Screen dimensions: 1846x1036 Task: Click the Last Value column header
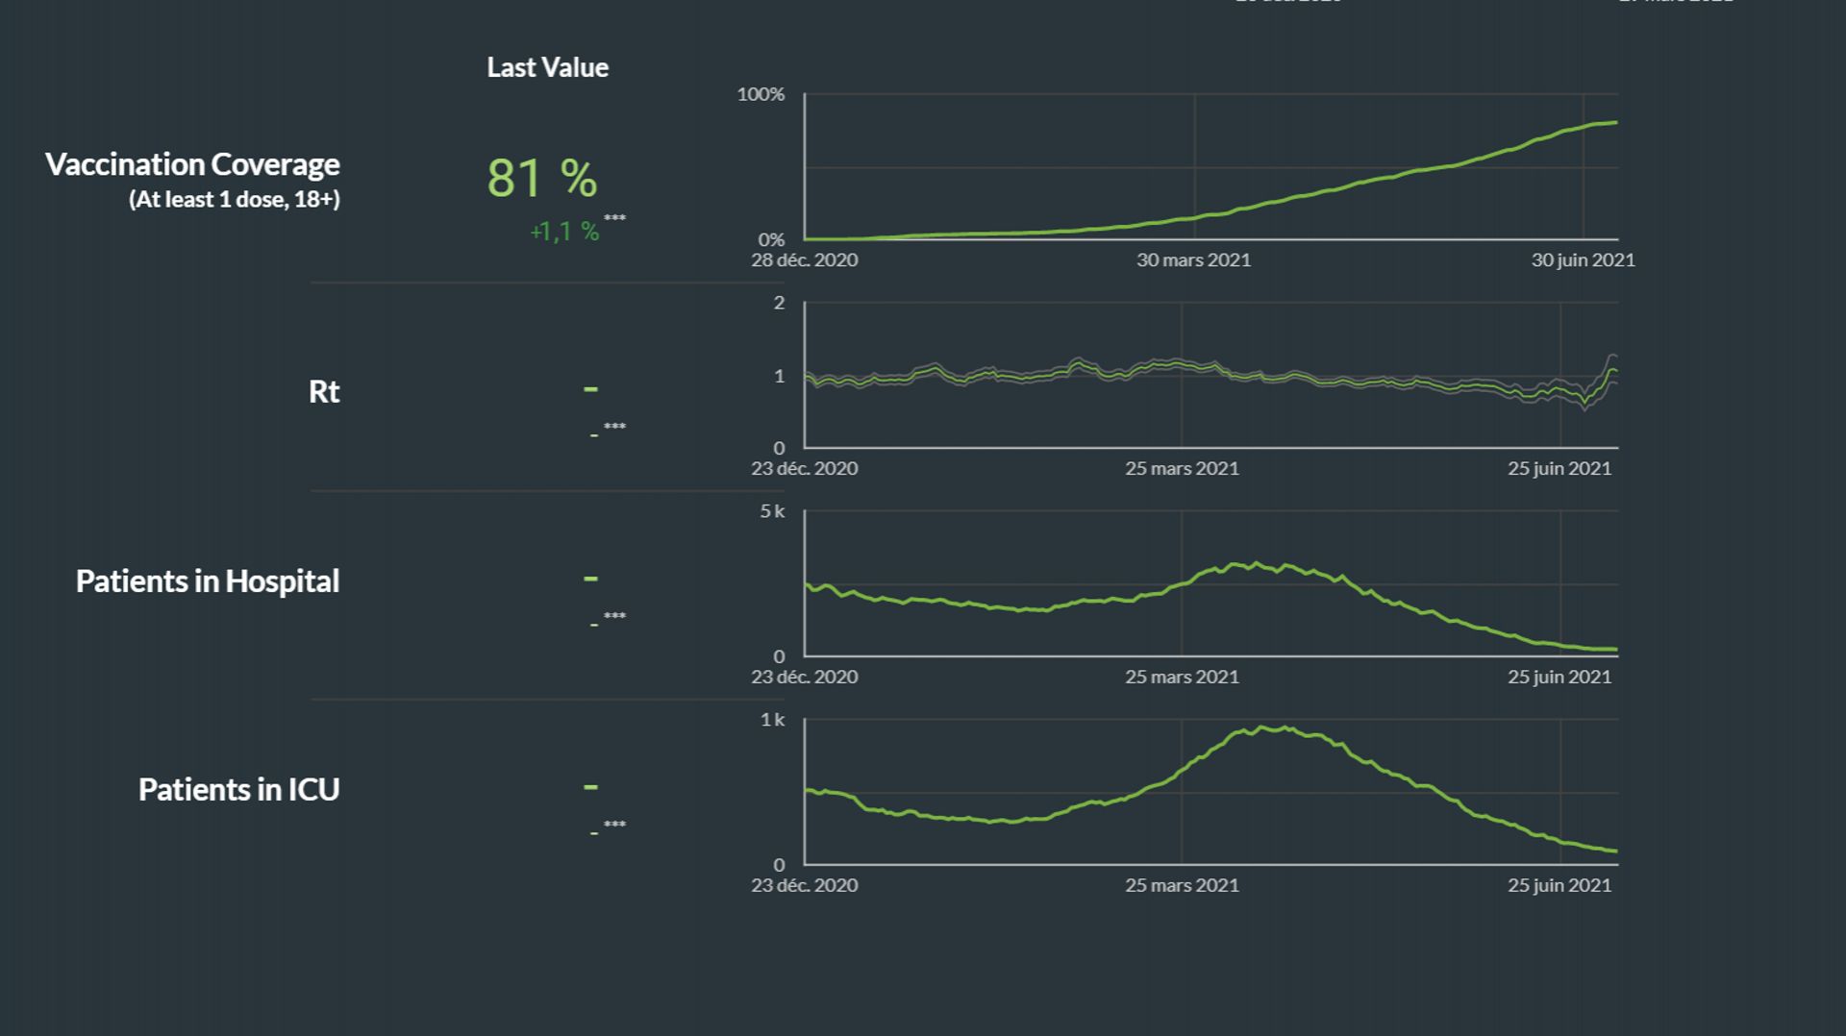[x=547, y=67]
